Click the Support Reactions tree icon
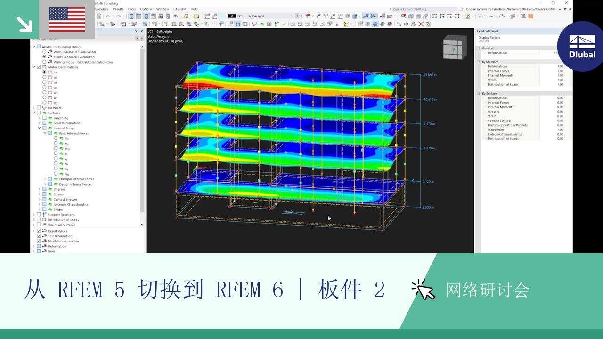This screenshot has height=339, width=603. coord(44,215)
